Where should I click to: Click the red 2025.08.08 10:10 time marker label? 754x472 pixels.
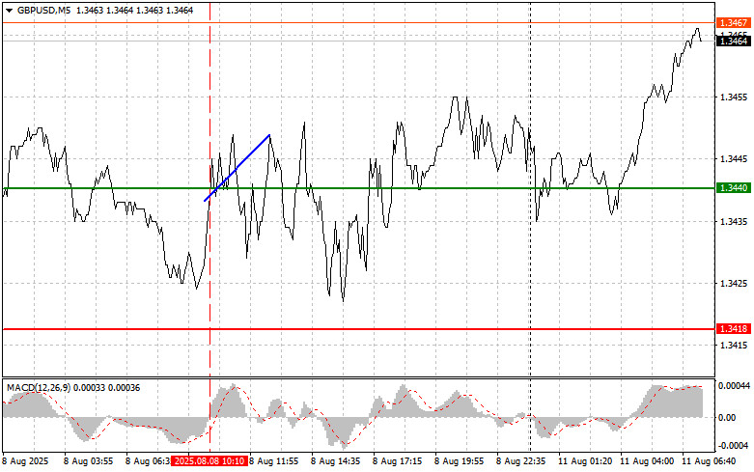209,461
